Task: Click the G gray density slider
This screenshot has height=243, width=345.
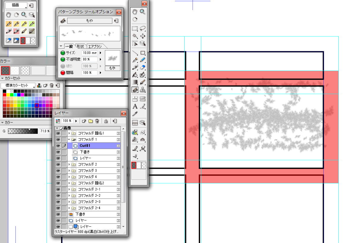Action: point(23,131)
